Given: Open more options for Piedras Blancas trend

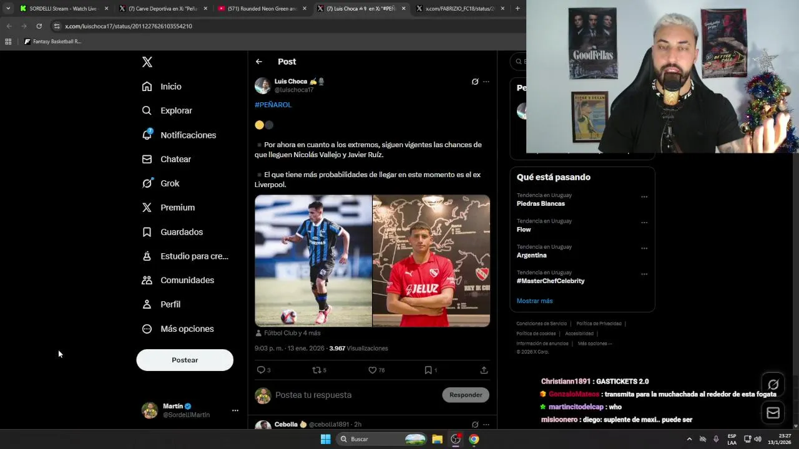Looking at the screenshot, I should click(x=644, y=197).
